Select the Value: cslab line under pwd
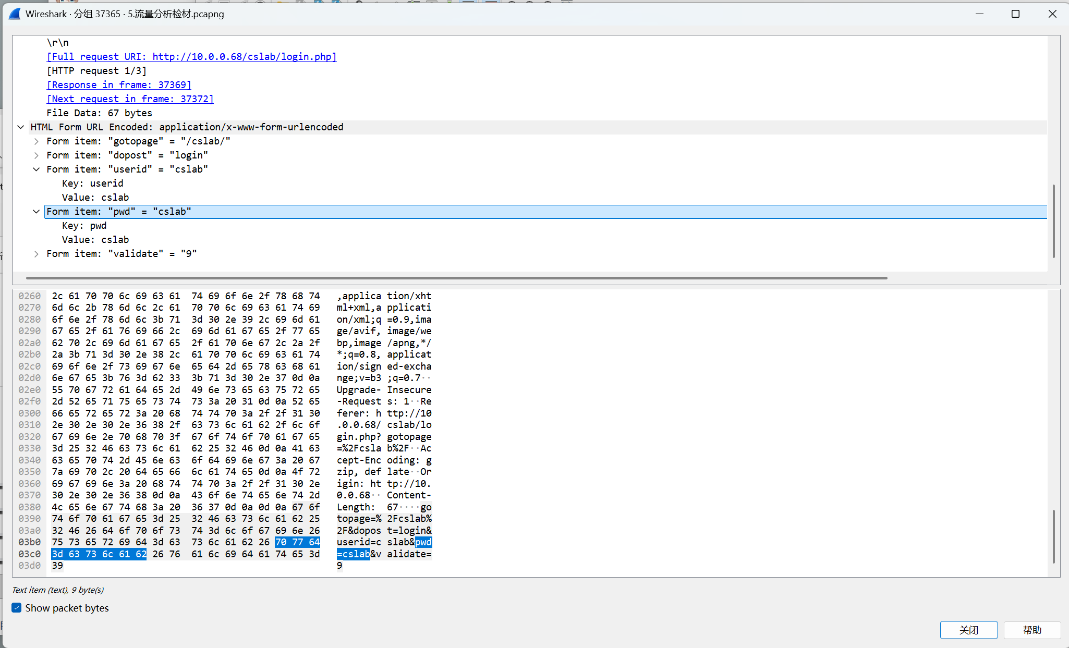 (x=95, y=240)
